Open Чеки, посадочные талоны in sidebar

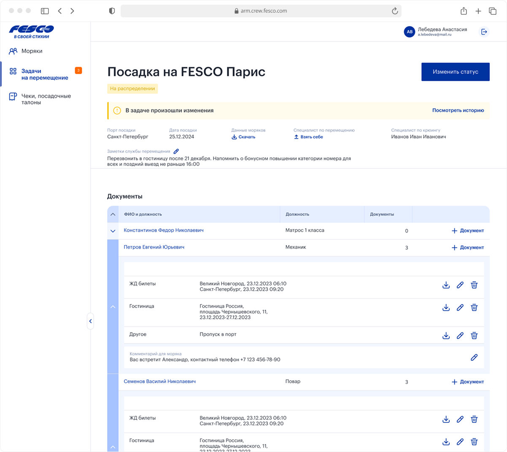46,99
